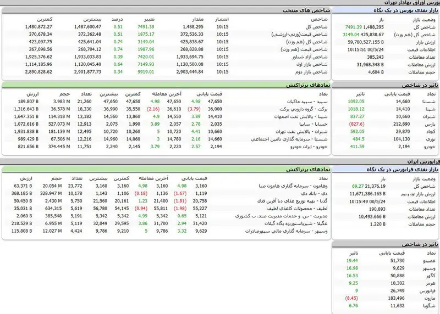Select the change value 1875.17

point(146,34)
